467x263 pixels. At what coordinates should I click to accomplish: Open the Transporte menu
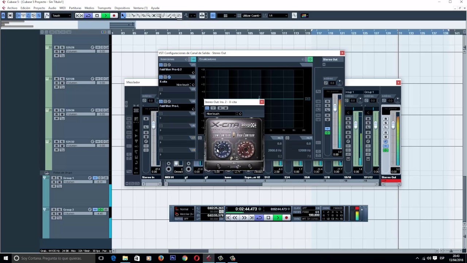point(104,8)
